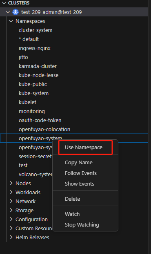151x254 pixels.
Task: Select the kube-public namespace
Action: click(33, 84)
